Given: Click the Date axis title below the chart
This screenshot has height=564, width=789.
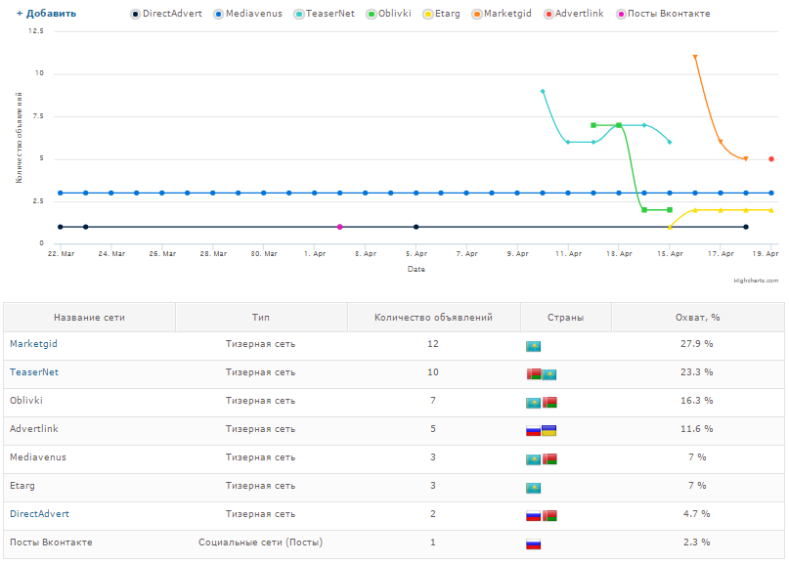Looking at the screenshot, I should tap(416, 269).
